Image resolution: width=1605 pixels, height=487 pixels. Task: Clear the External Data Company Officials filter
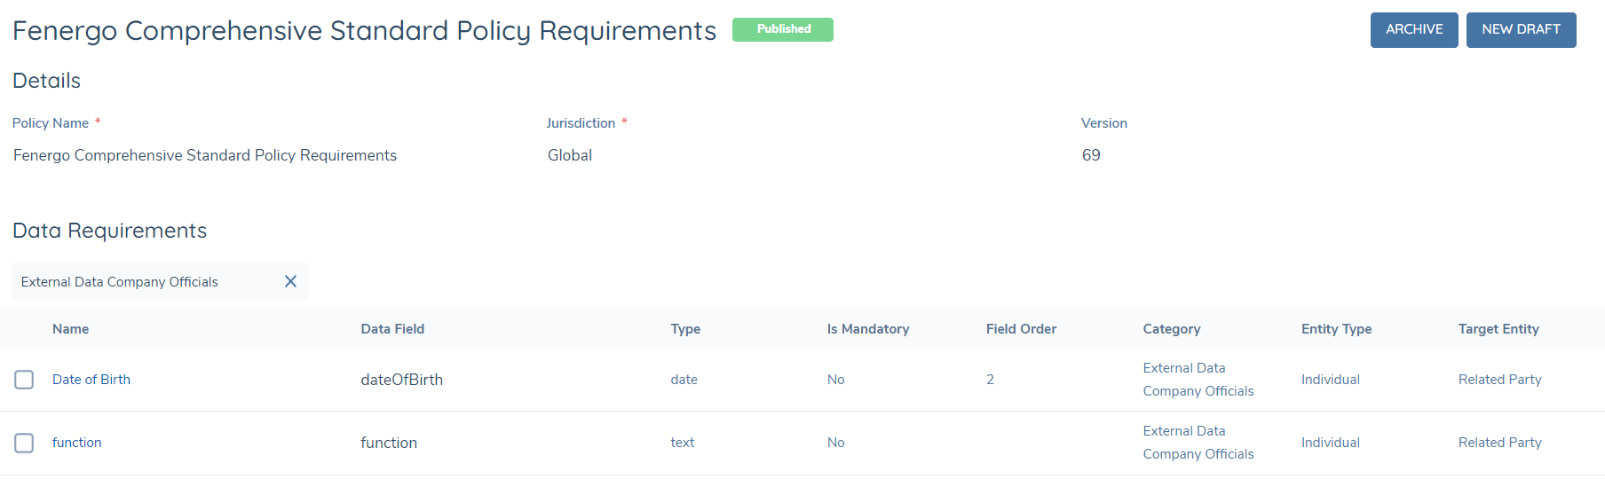tap(290, 281)
